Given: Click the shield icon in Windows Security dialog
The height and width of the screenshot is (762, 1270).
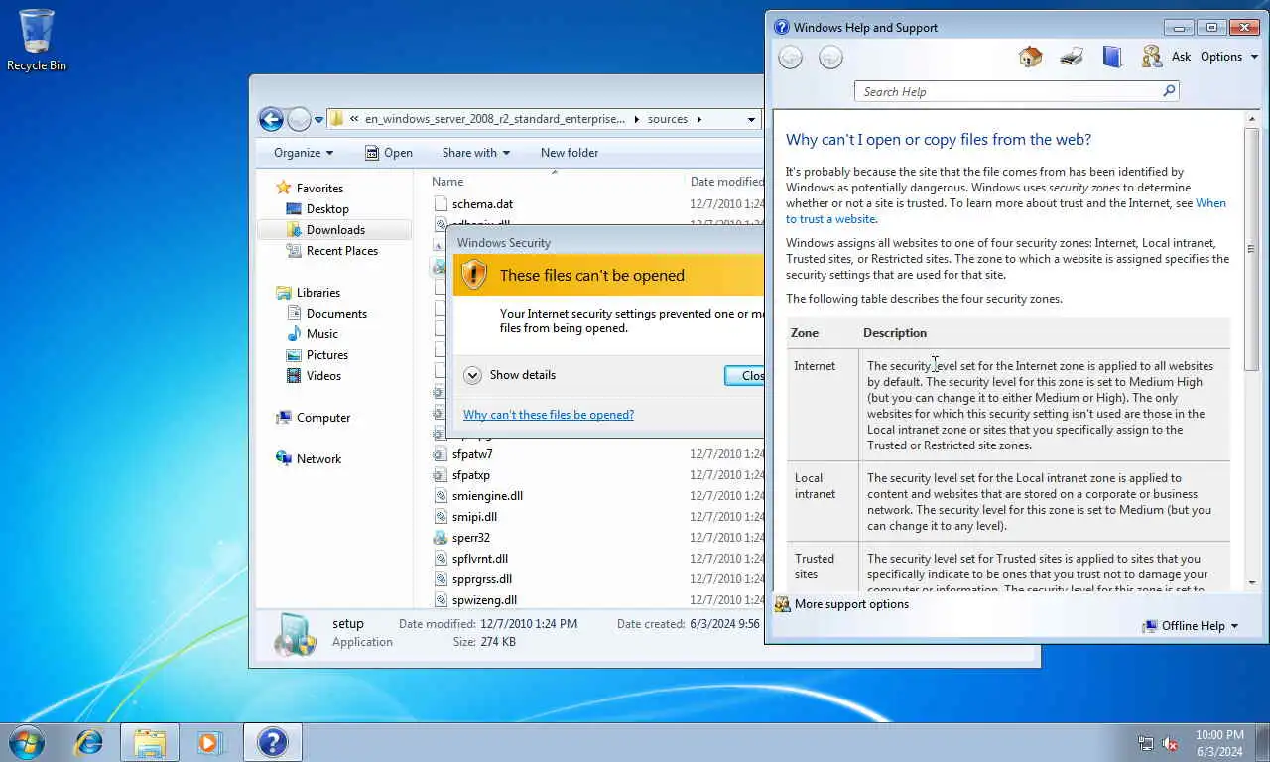Looking at the screenshot, I should [474, 274].
